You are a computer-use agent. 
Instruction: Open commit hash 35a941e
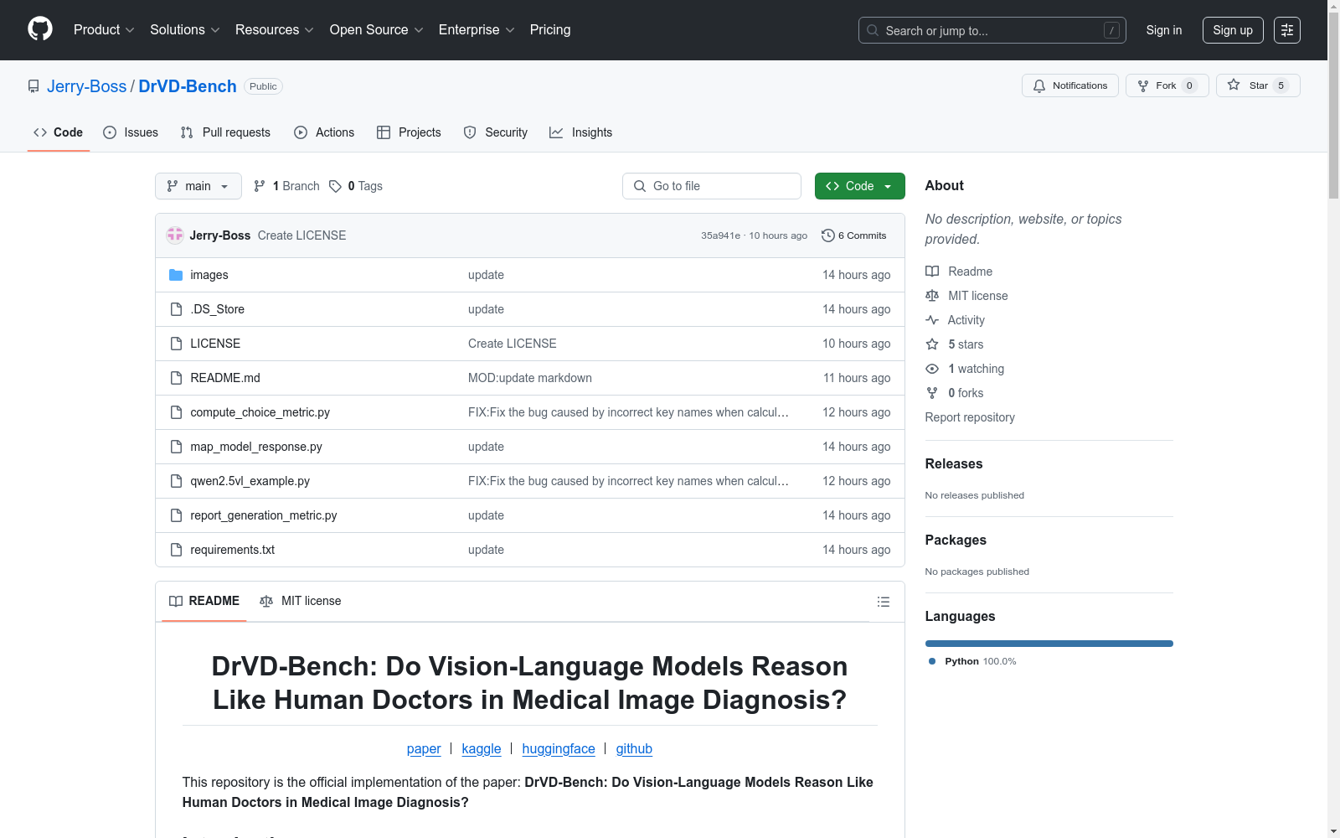[720, 235]
